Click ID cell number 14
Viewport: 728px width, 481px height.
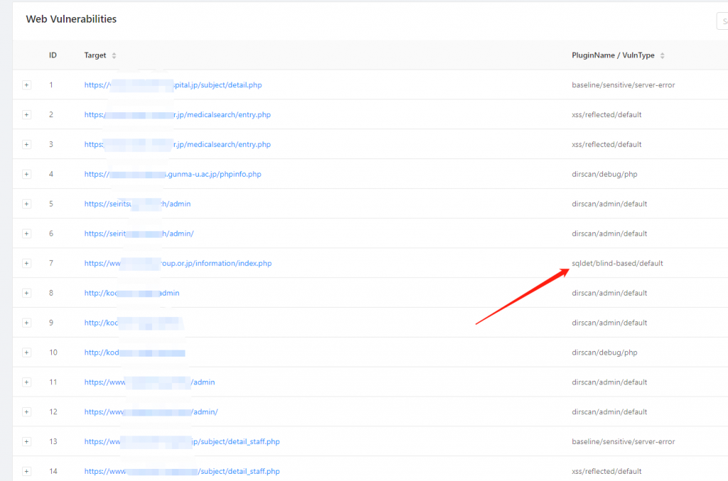pyautogui.click(x=53, y=471)
